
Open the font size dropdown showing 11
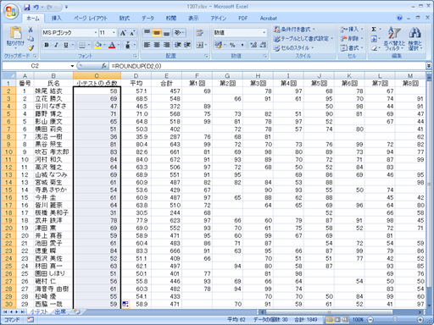coord(114,33)
